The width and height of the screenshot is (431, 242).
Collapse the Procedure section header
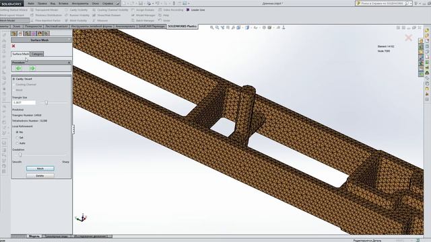pos(69,63)
